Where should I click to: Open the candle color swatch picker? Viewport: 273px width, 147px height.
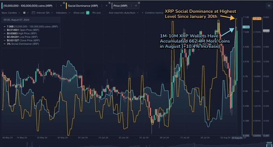(26, 13)
